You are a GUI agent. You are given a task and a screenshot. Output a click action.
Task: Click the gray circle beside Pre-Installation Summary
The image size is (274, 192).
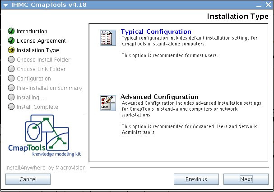11,88
